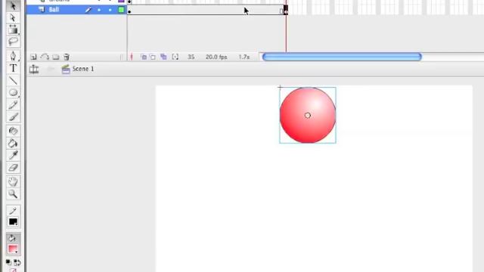This screenshot has height=272, width=484.
Task: Select the Ink Bottle tool
Action: click(13, 131)
